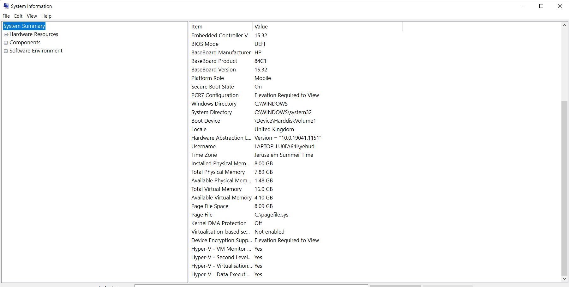The height and width of the screenshot is (287, 569).
Task: Click the scroll down arrow in details pane
Action: [x=565, y=279]
